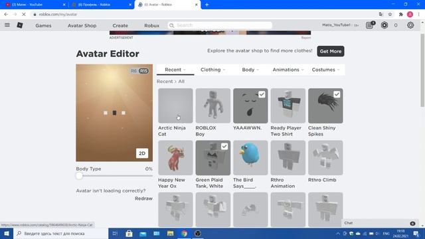Equip The Bird Says item

(x=250, y=158)
